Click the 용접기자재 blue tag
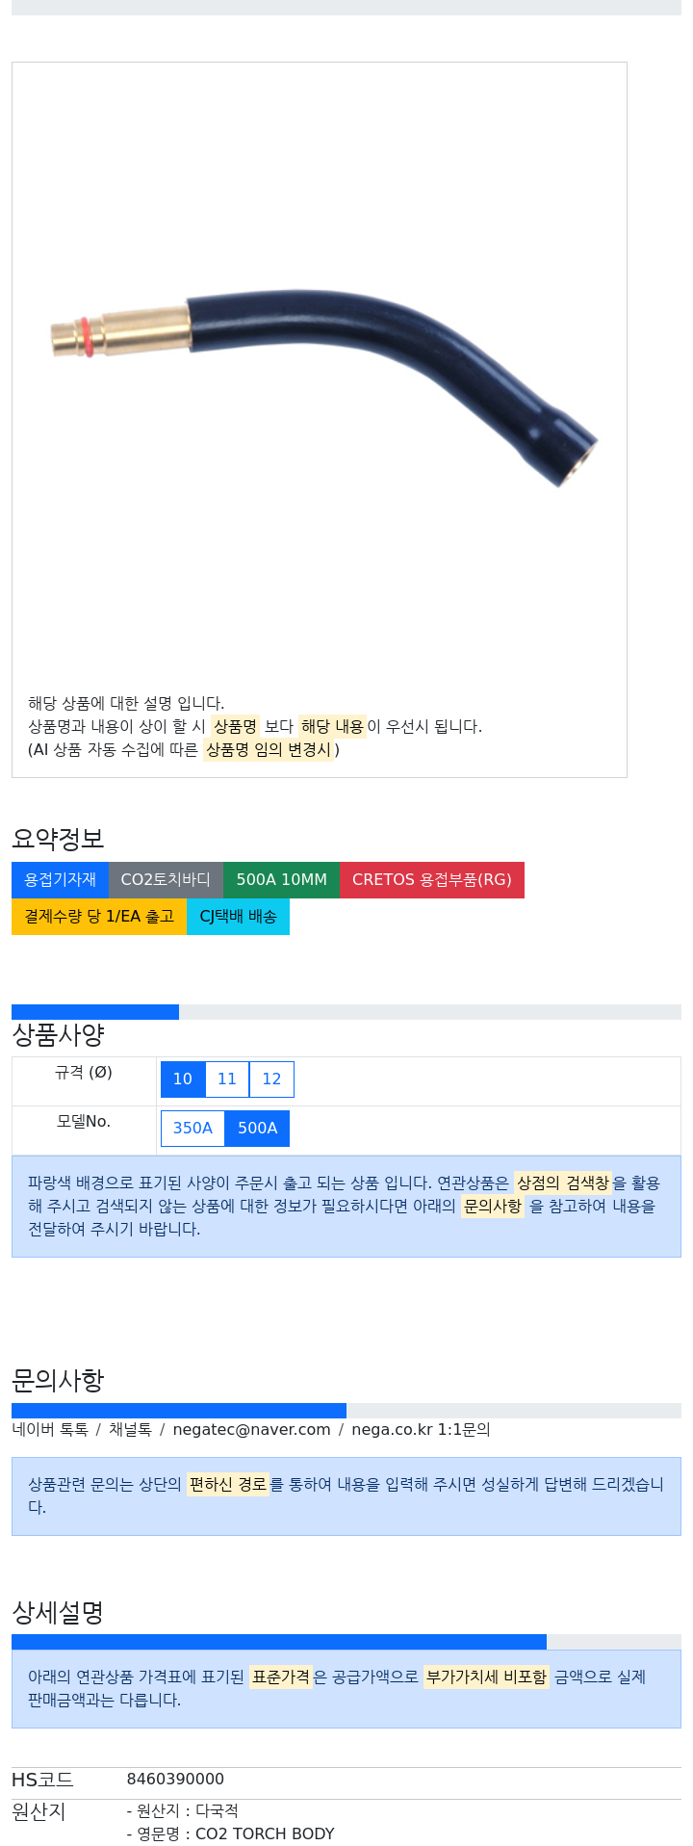Viewport: 693px width, 1846px height. pyautogui.click(x=60, y=880)
